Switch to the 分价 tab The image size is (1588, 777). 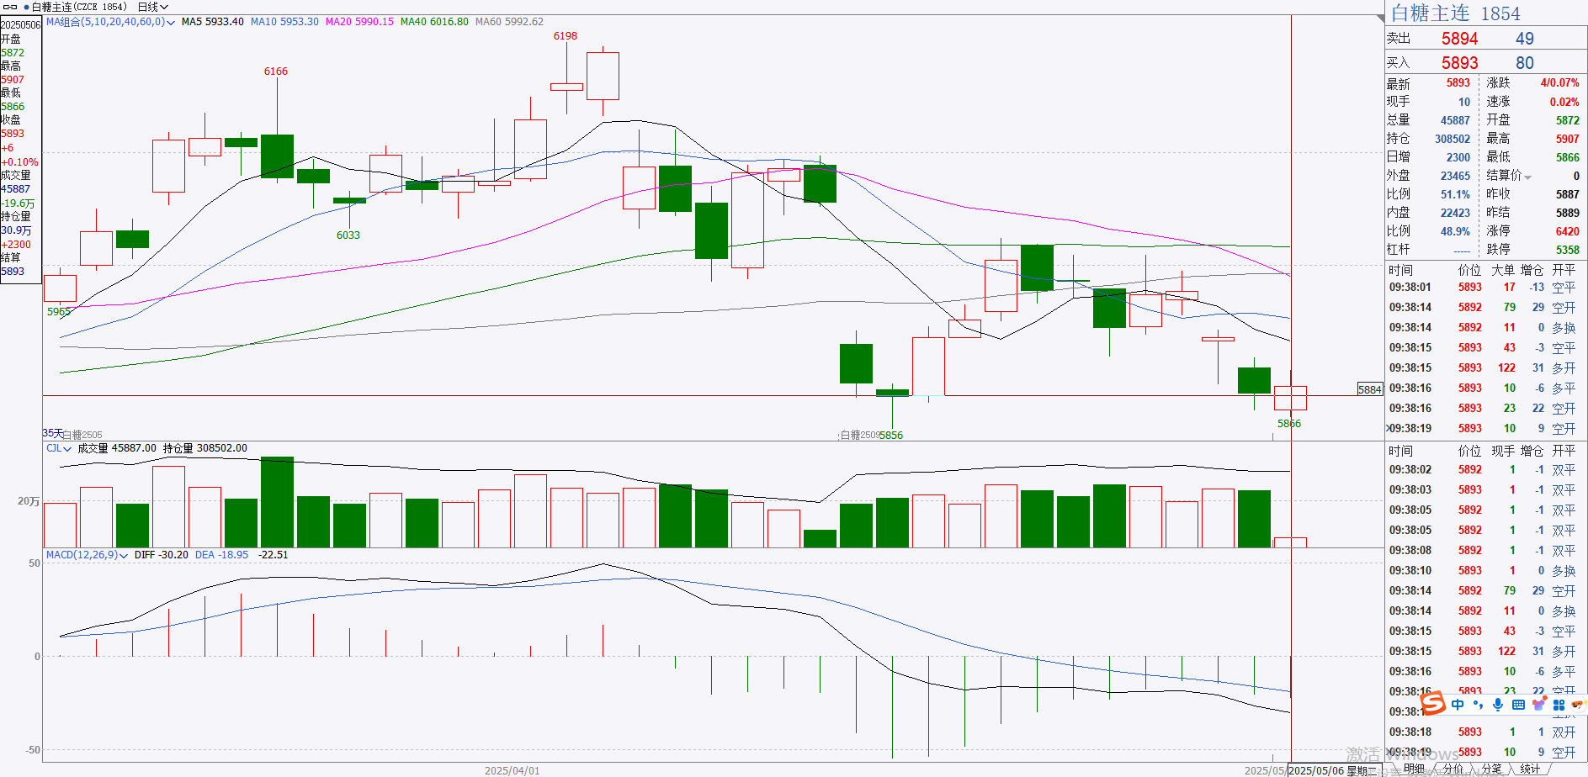pyautogui.click(x=1453, y=769)
